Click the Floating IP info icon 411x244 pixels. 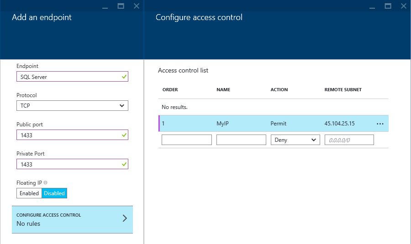(45, 183)
